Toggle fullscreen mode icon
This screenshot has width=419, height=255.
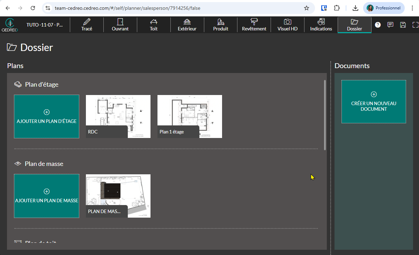pyautogui.click(x=415, y=25)
